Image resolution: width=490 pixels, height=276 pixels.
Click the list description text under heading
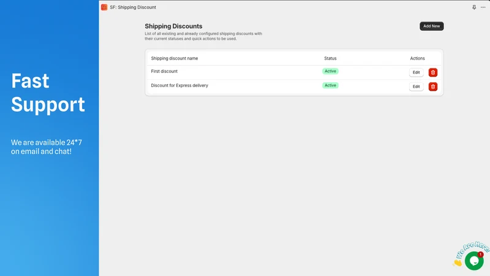tap(203, 36)
